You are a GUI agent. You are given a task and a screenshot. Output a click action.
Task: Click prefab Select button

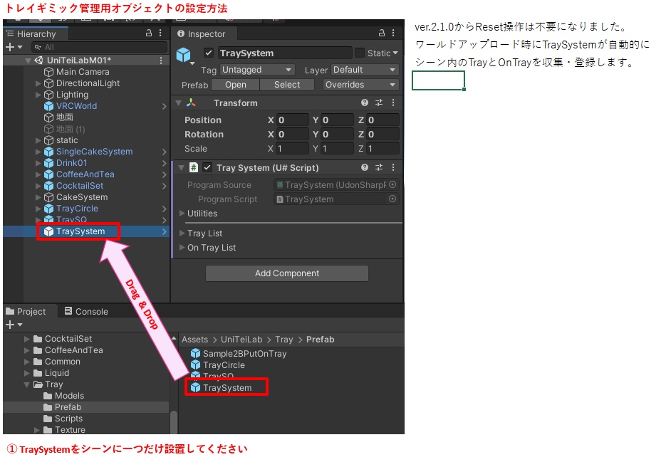[x=287, y=85]
